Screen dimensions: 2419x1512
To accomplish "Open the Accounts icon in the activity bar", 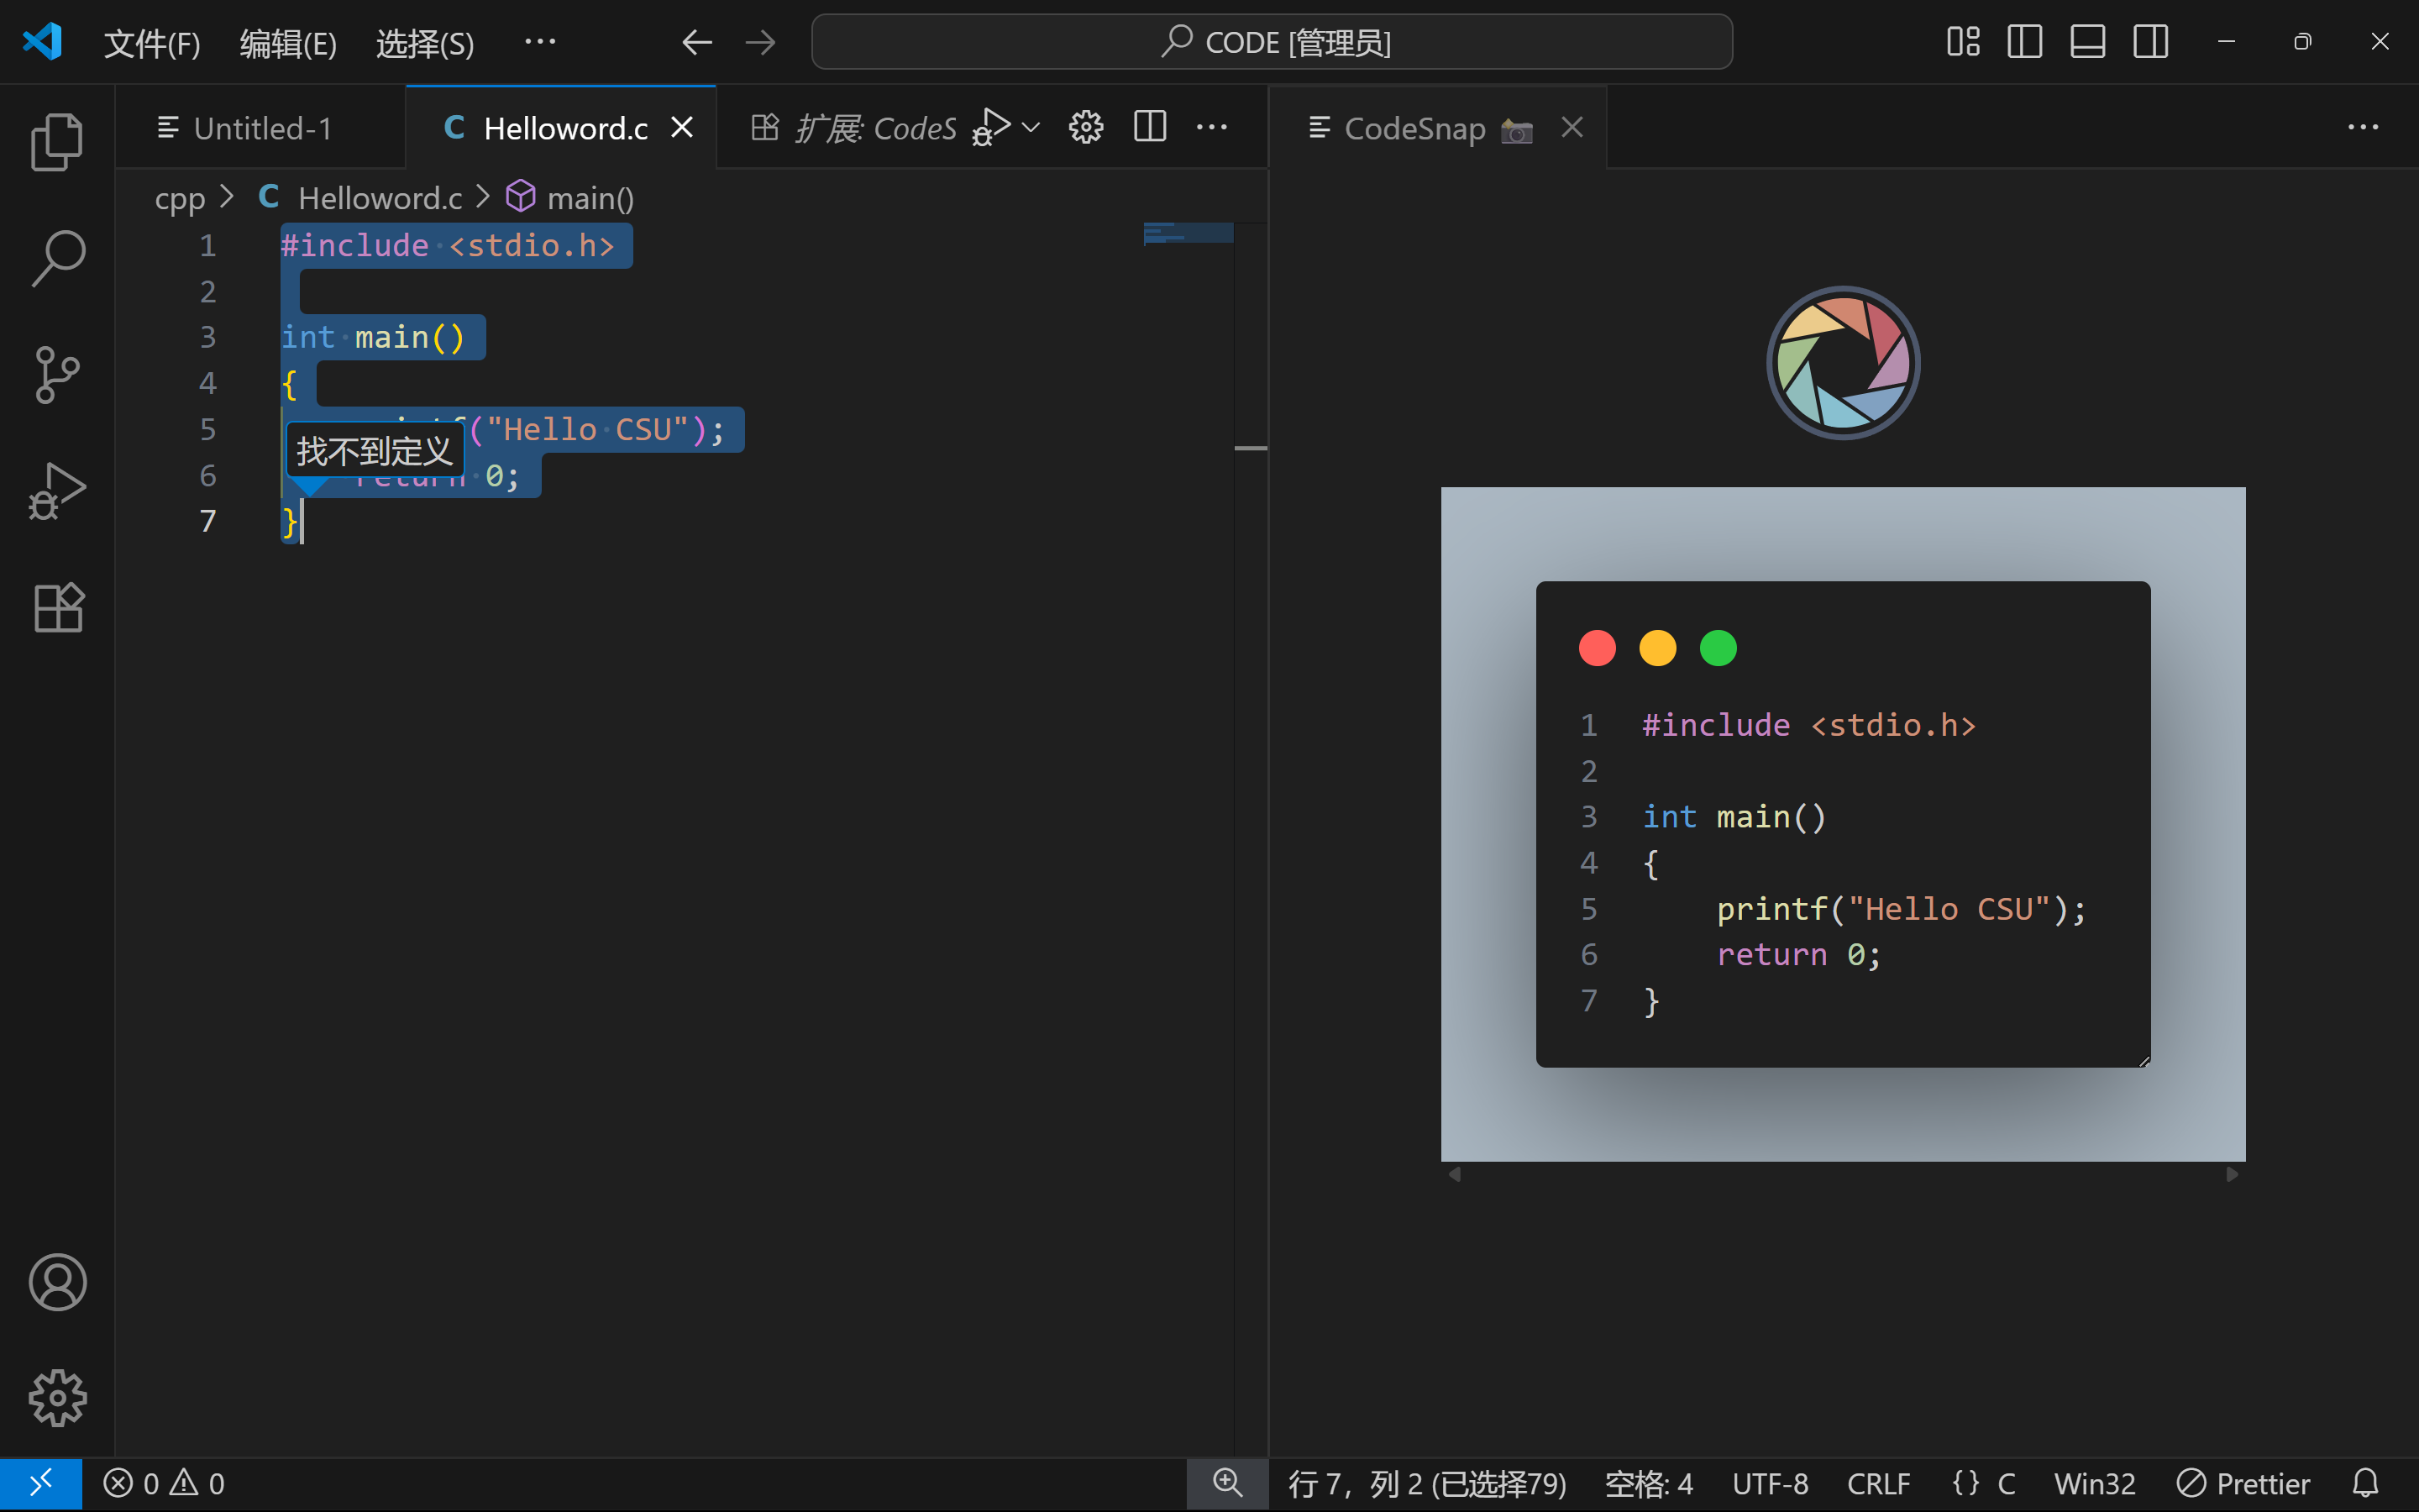I will click(57, 1282).
